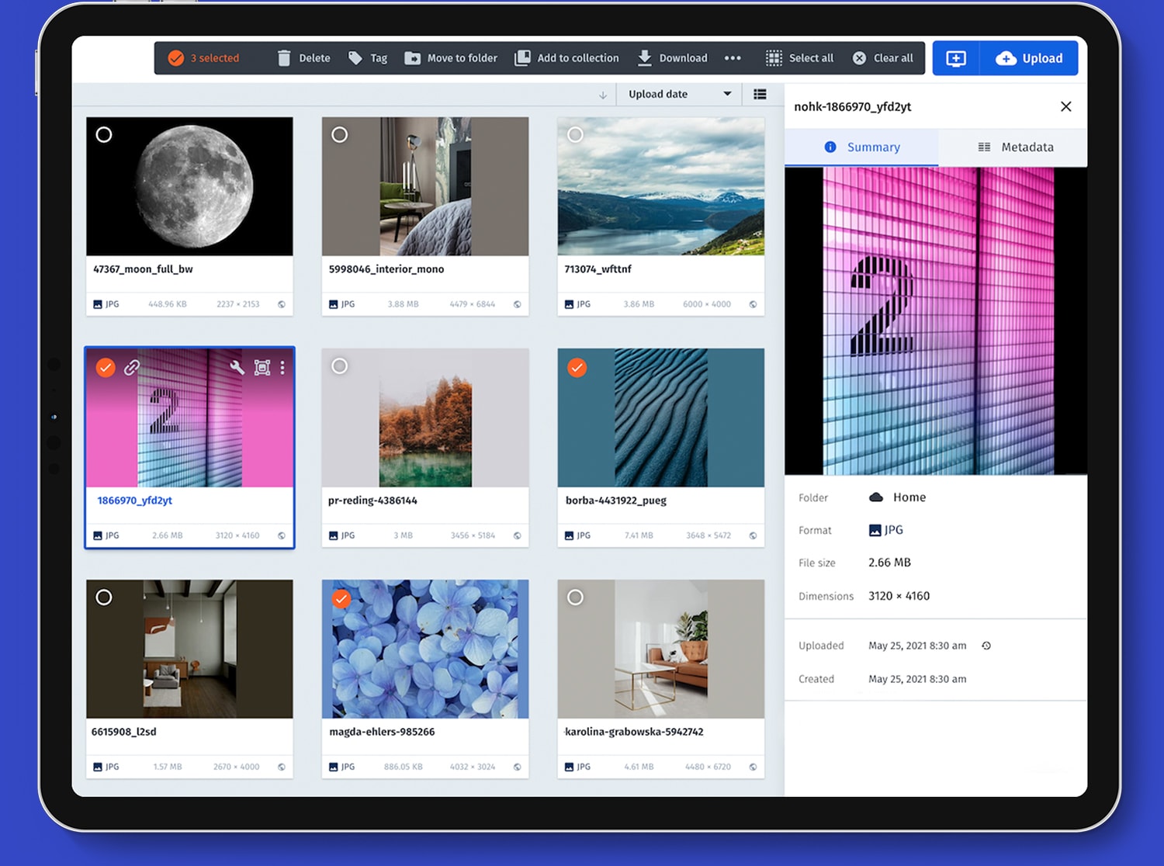1164x866 pixels.
Task: Uncheck the magda-ehlers-985266 image
Action: [x=341, y=598]
